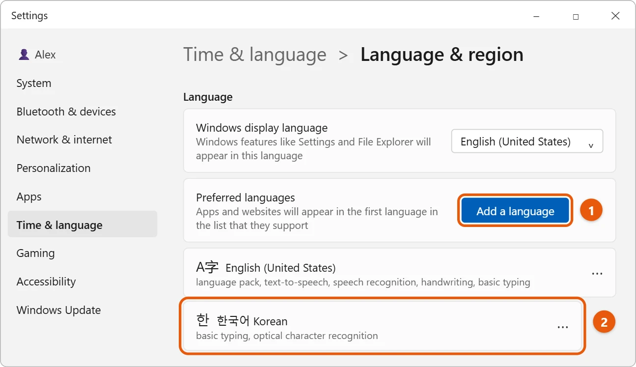Click the Windows display language label

tap(262, 128)
